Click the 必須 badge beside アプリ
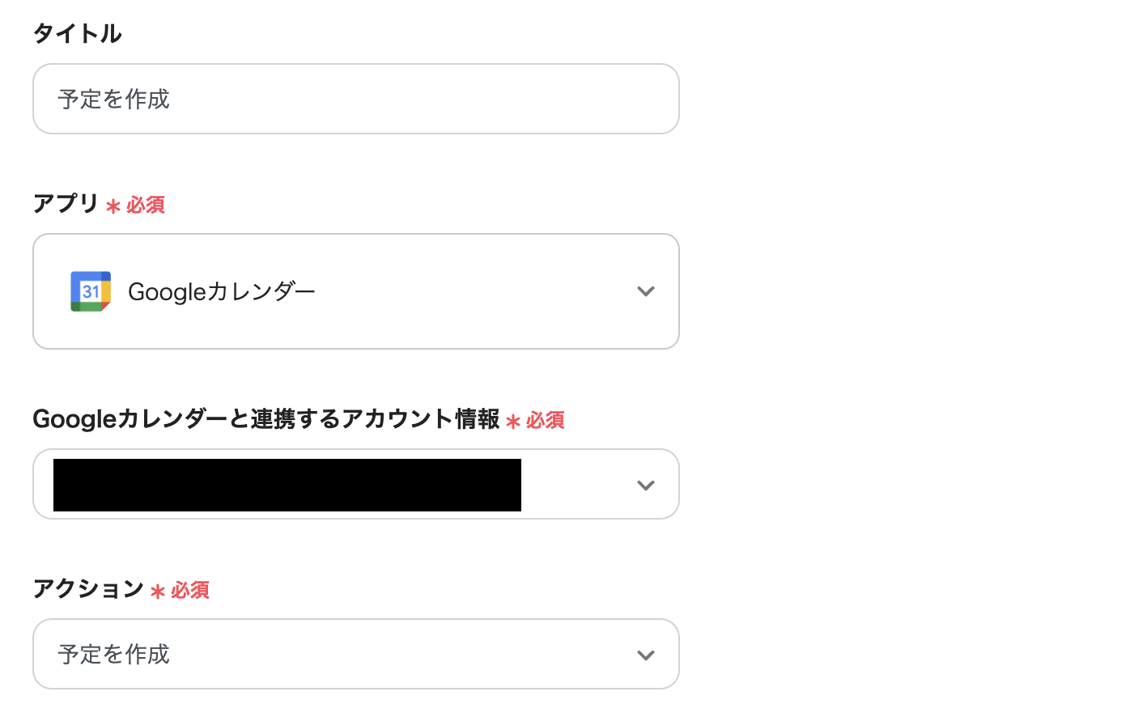Image resolution: width=1130 pixels, height=717 pixels. tap(146, 205)
